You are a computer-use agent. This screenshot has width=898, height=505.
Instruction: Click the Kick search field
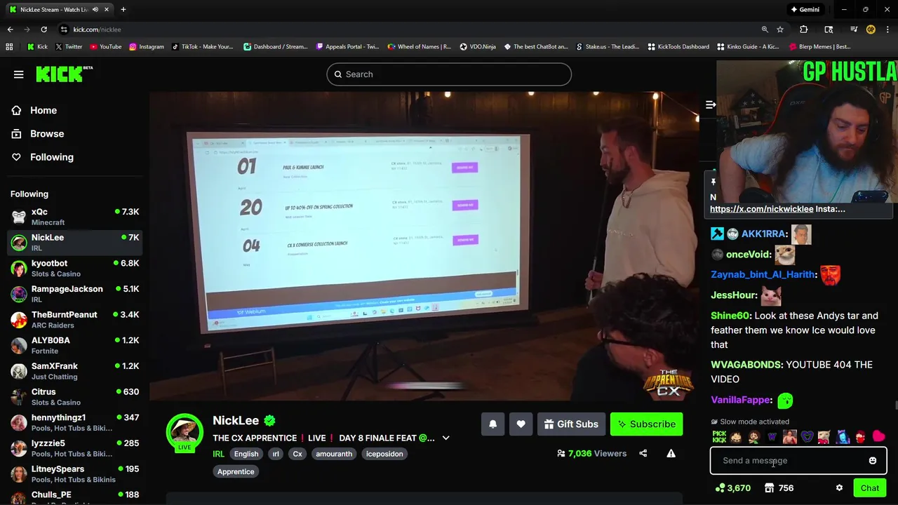(449, 74)
